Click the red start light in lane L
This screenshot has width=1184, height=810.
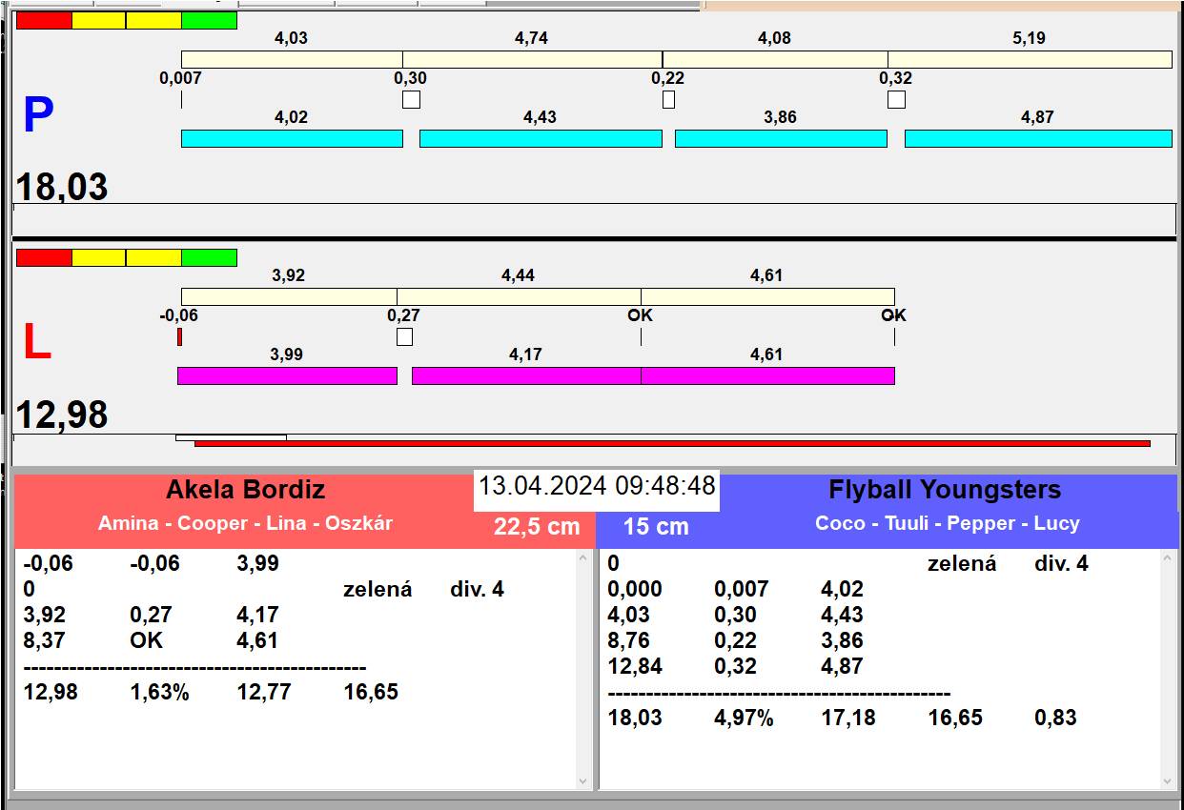(x=44, y=257)
